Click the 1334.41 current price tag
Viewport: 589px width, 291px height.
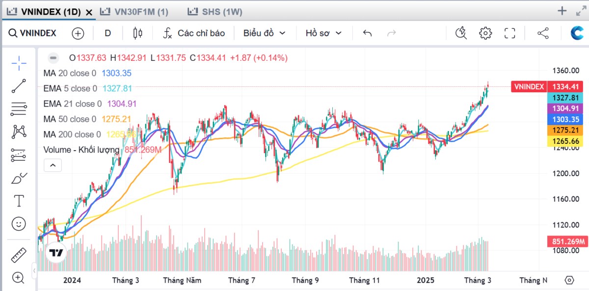point(565,87)
